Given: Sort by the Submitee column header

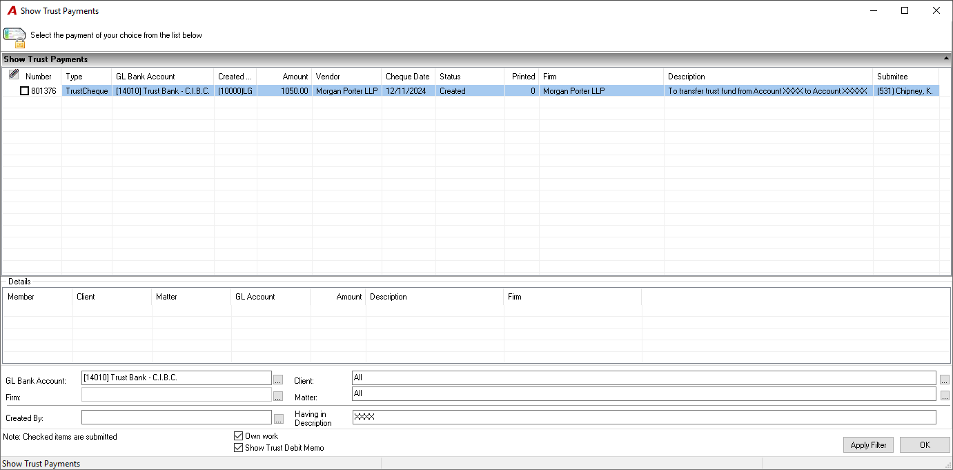Looking at the screenshot, I should (x=906, y=77).
